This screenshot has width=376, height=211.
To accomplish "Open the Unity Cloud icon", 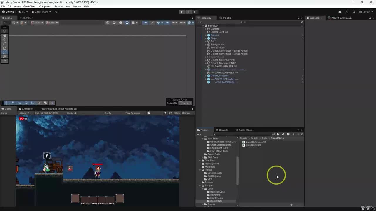I will (340, 12).
